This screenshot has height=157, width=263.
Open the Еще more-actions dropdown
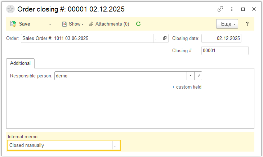click(x=227, y=24)
